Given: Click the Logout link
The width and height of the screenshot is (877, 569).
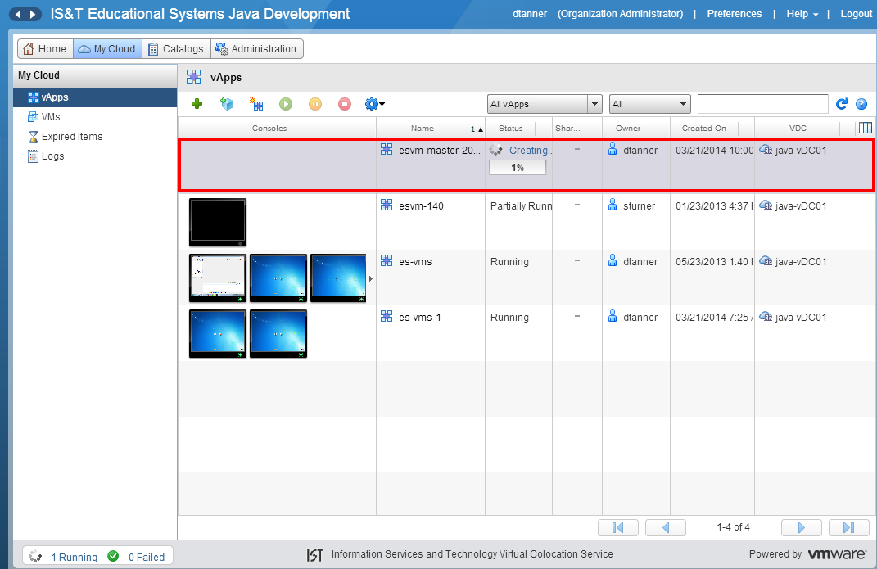Looking at the screenshot, I should pos(856,14).
